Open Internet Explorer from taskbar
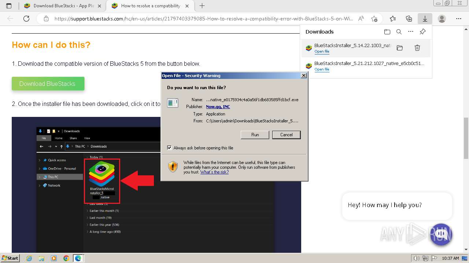 point(29,258)
